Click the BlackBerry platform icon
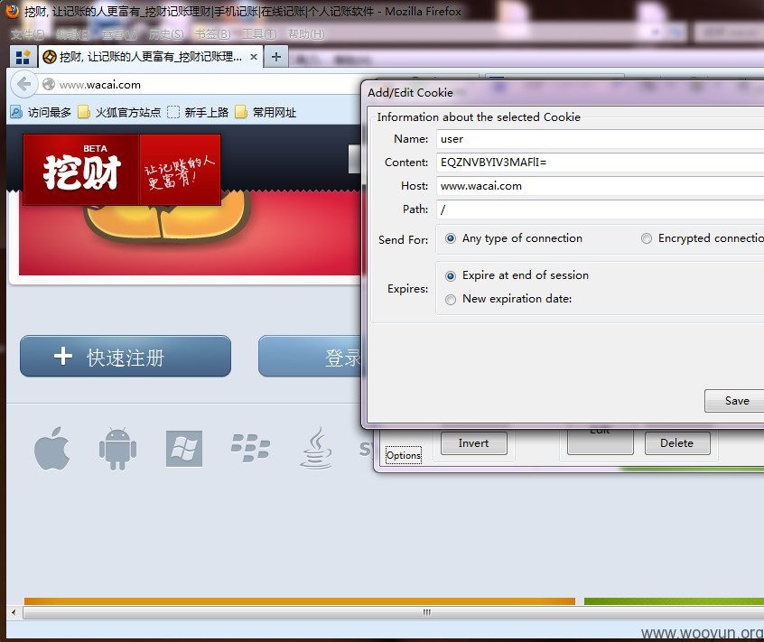Image resolution: width=764 pixels, height=642 pixels. [250, 448]
